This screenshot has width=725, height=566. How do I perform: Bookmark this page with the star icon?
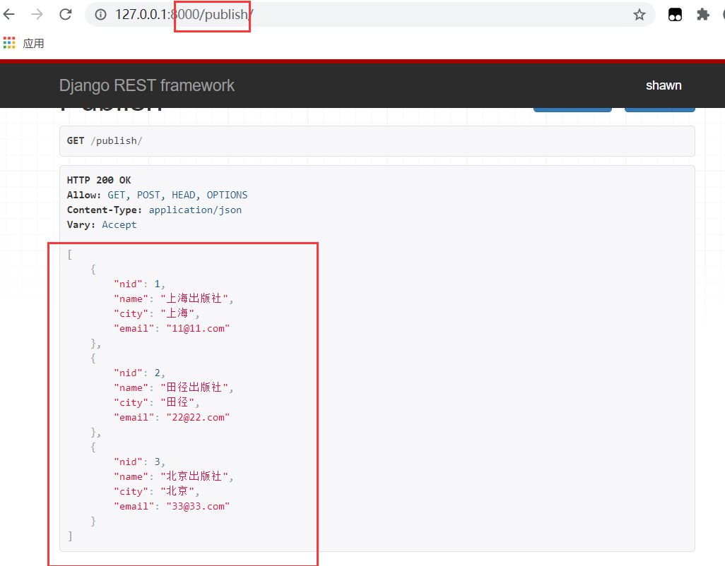pos(639,15)
